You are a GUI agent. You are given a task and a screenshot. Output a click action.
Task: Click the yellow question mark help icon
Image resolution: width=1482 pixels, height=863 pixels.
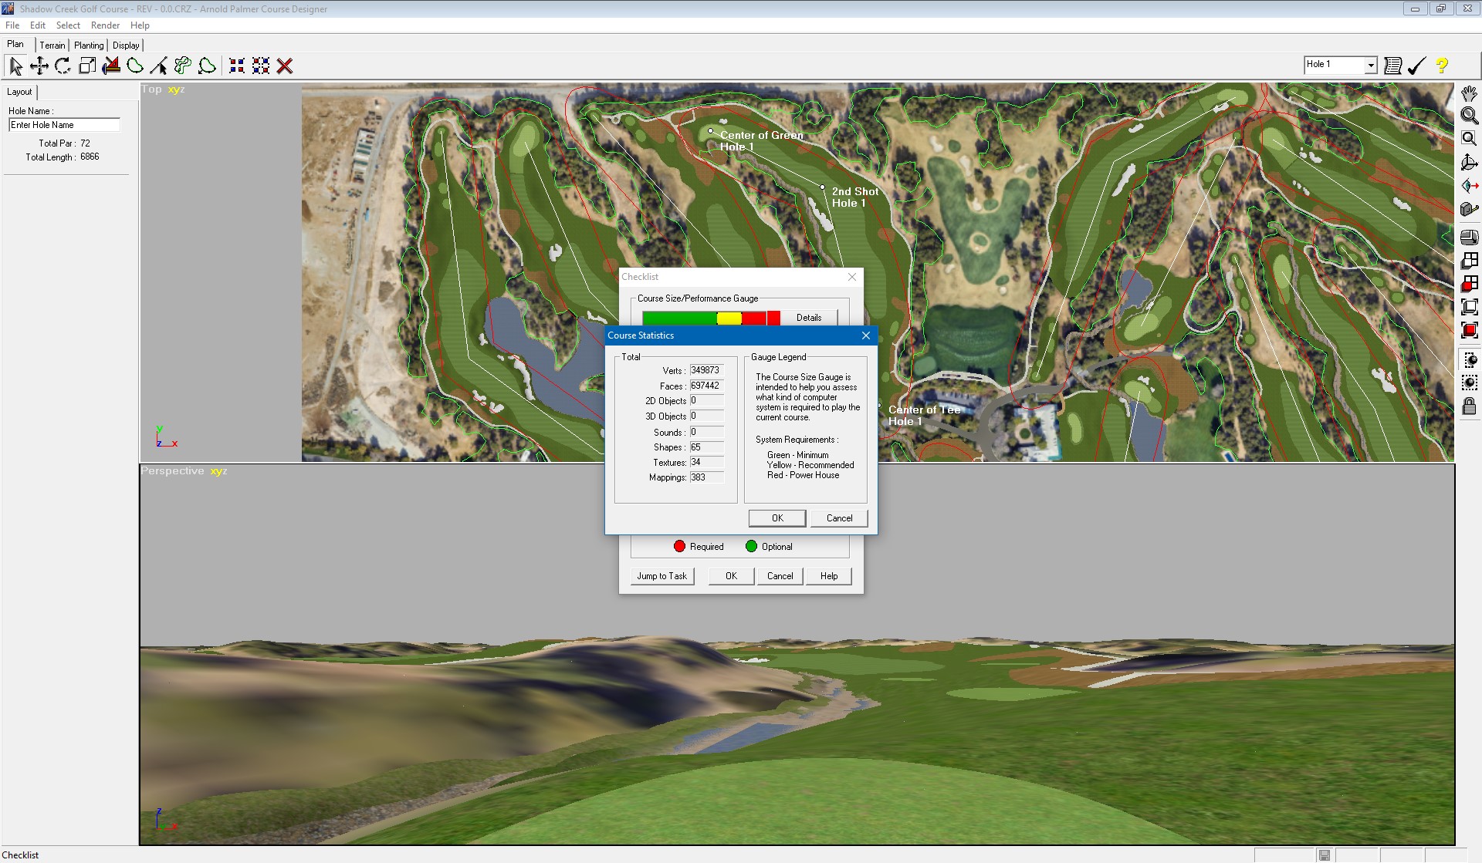click(x=1441, y=66)
